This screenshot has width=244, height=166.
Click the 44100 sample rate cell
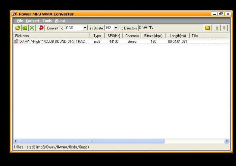point(114,41)
